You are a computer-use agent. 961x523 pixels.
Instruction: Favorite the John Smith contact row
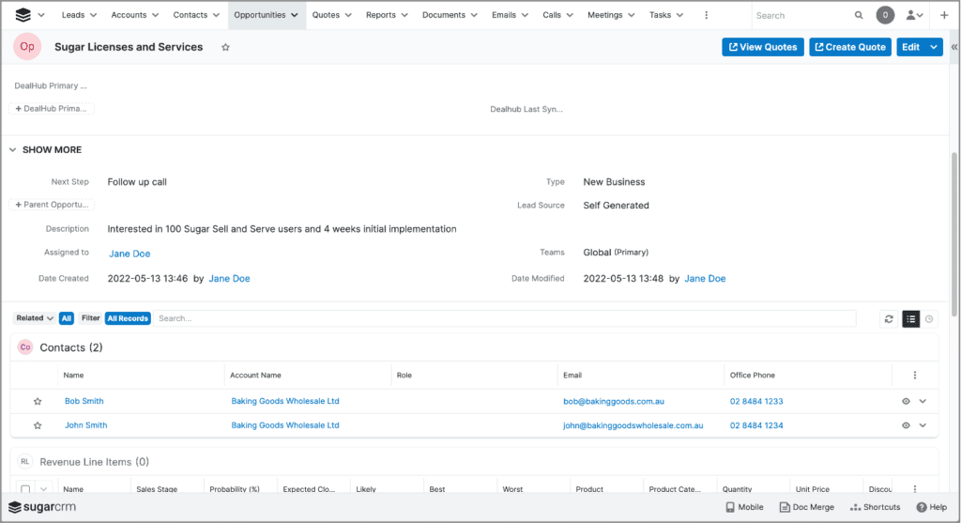38,425
